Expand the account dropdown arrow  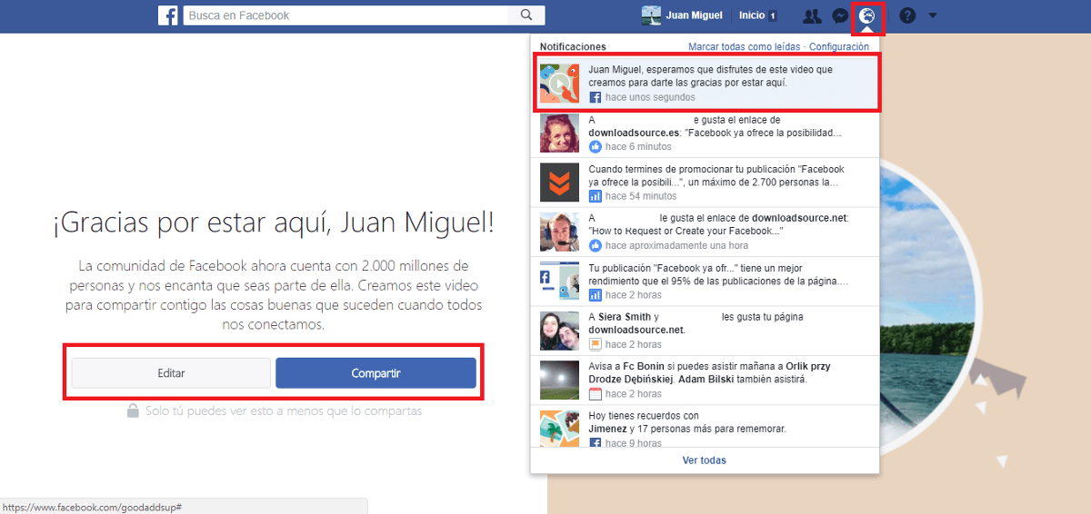[933, 15]
